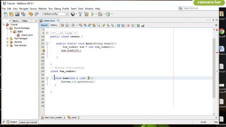Viewport: 226px width, 127px height.
Task: Click the Uncomment icon in editor toolbar
Action: [x=143, y=25]
